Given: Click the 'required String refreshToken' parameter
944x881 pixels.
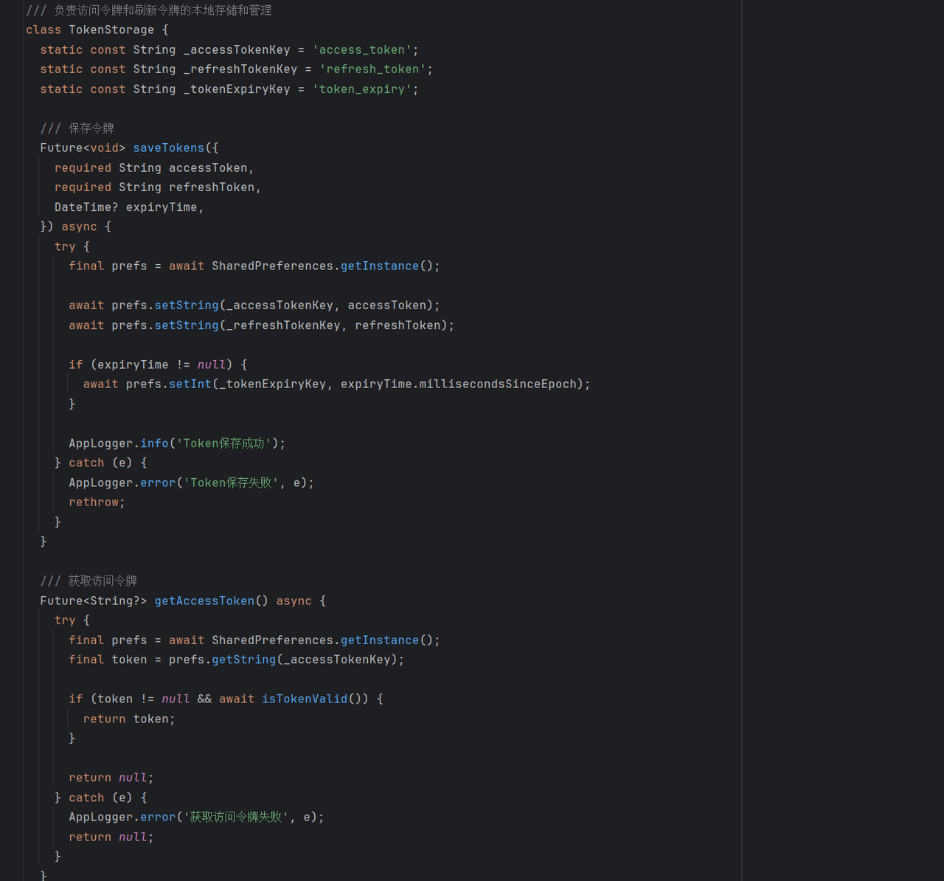Looking at the screenshot, I should [158, 187].
